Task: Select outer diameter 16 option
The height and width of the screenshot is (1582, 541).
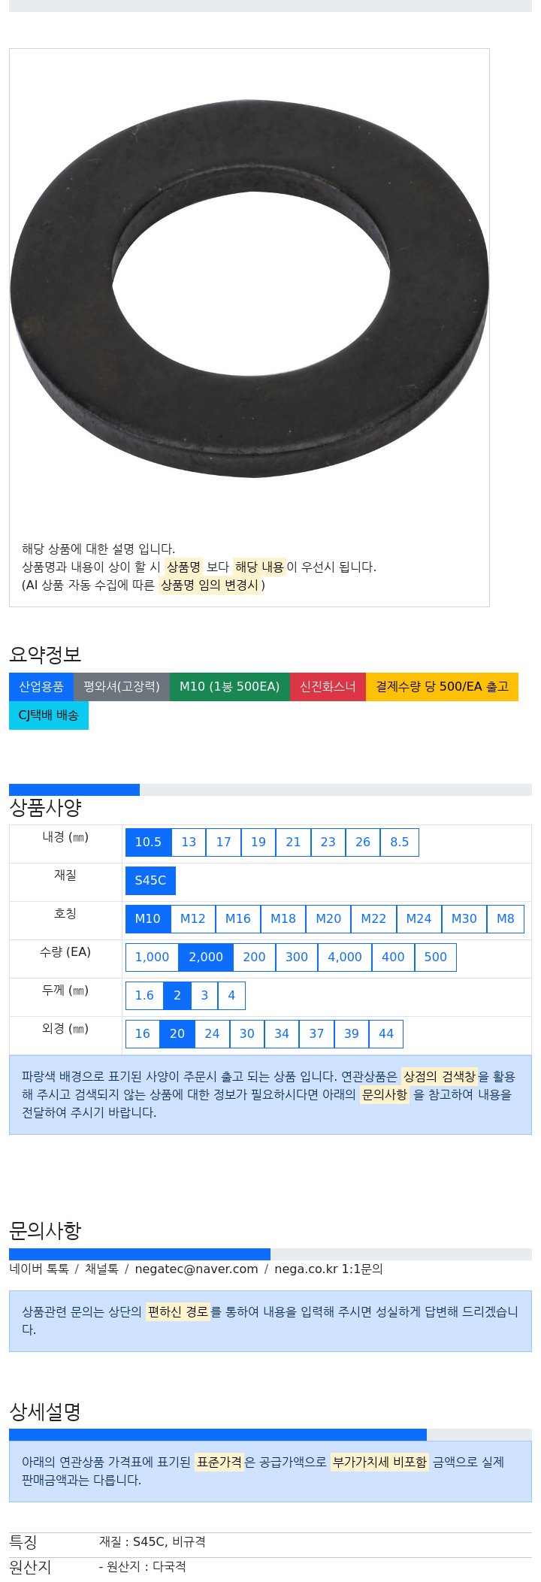Action: [x=143, y=1034]
